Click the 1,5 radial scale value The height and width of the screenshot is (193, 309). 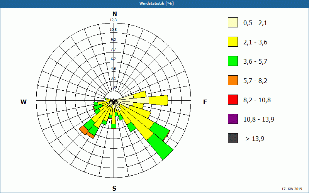click(x=113, y=88)
